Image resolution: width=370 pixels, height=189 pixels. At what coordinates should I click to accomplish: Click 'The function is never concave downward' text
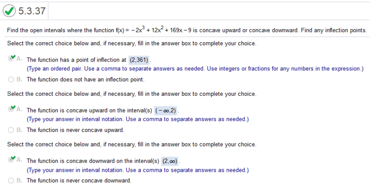coord(79,181)
